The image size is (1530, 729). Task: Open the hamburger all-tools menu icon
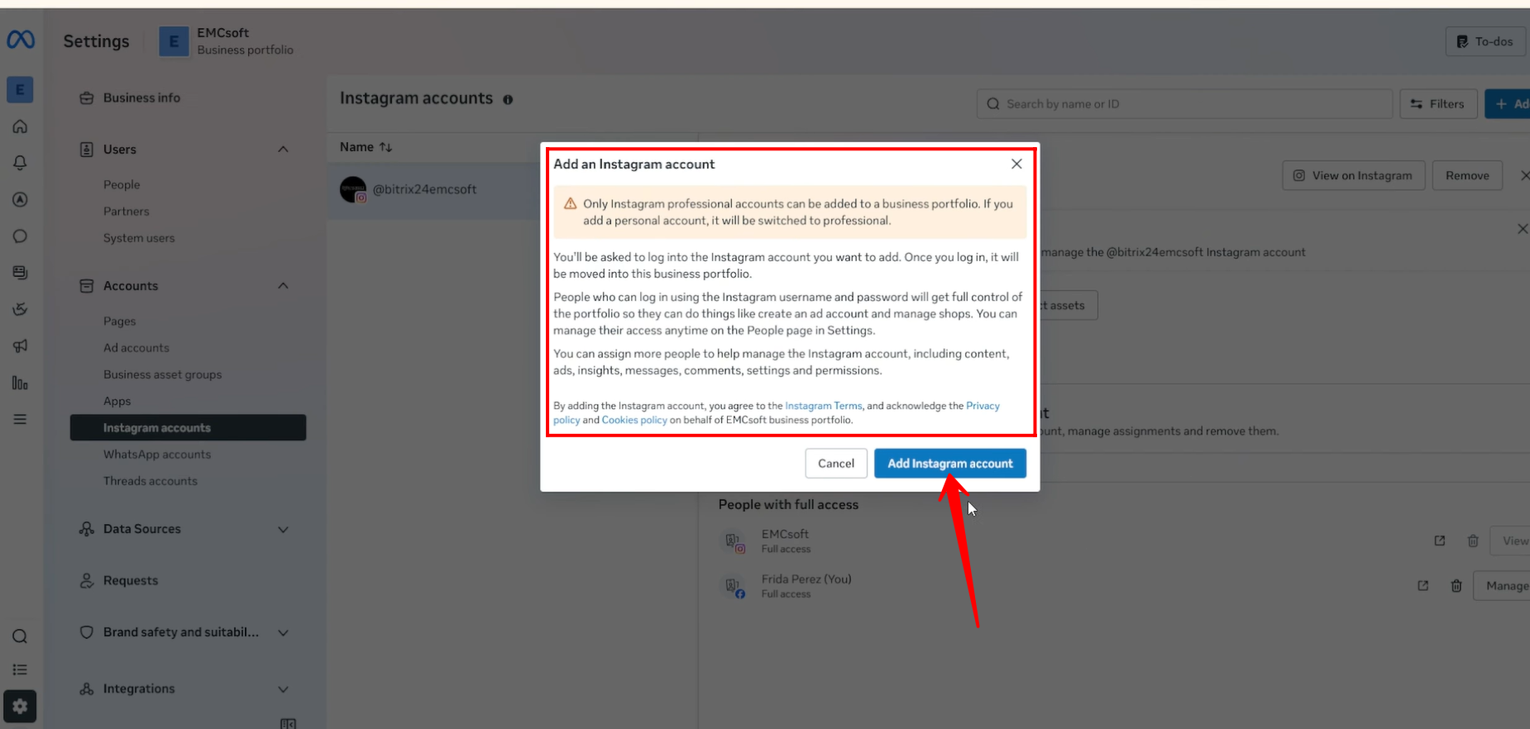tap(20, 419)
